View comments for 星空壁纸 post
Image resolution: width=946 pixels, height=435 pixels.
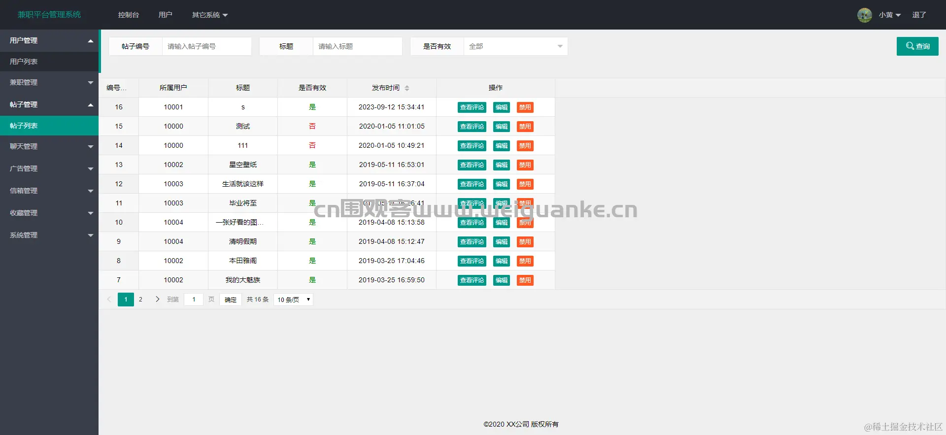tap(472, 165)
